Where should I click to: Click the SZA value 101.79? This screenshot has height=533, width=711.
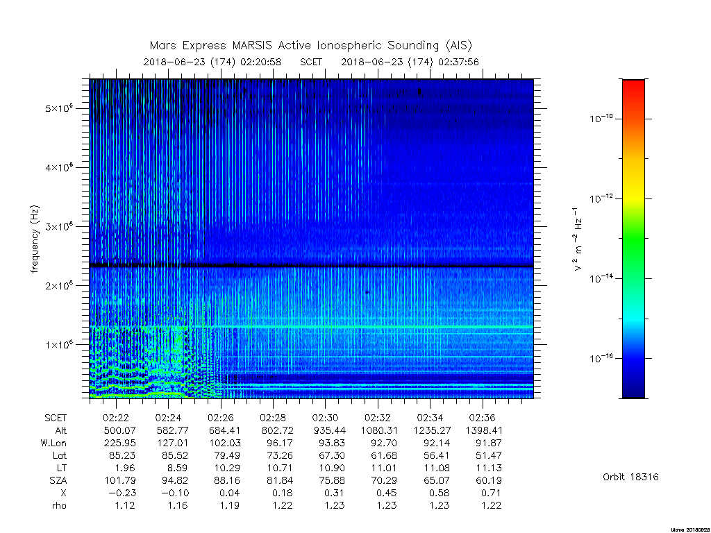pyautogui.click(x=119, y=481)
